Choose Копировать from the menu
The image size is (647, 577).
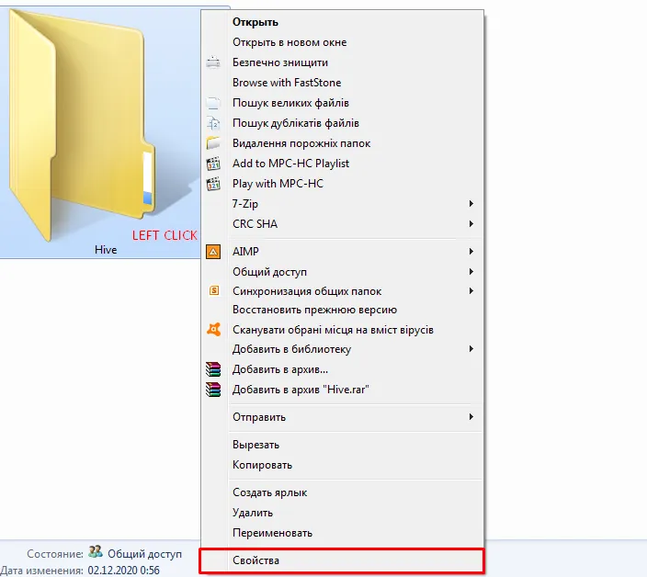click(342, 465)
